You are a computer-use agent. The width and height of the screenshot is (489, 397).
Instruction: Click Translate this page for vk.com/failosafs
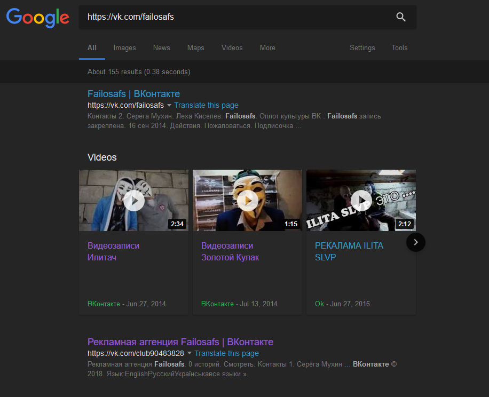(x=206, y=105)
